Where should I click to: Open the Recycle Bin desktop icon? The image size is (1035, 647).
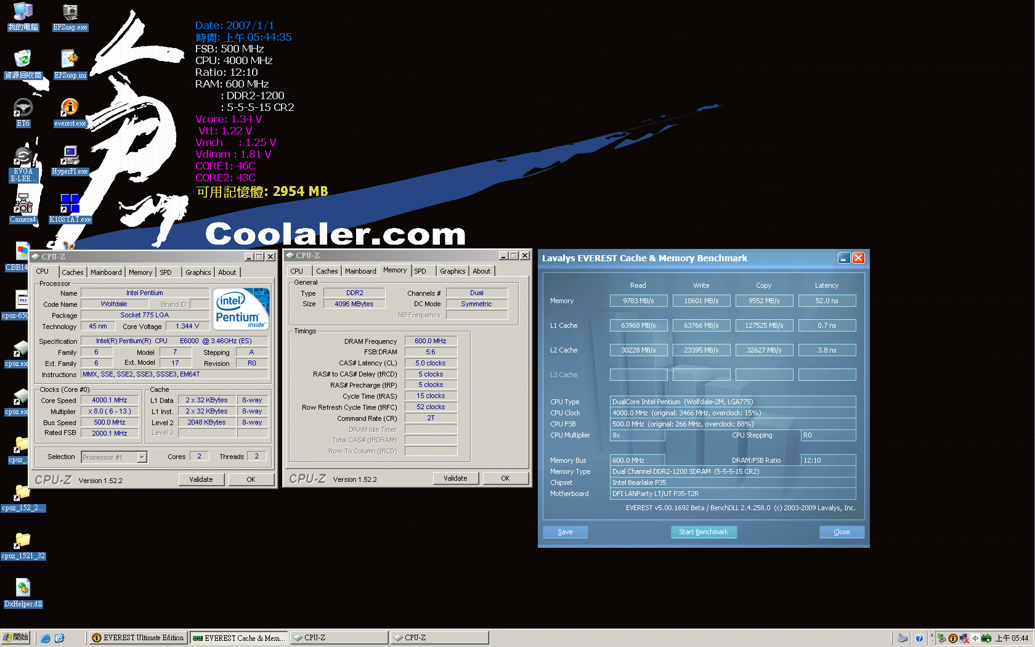[x=23, y=64]
